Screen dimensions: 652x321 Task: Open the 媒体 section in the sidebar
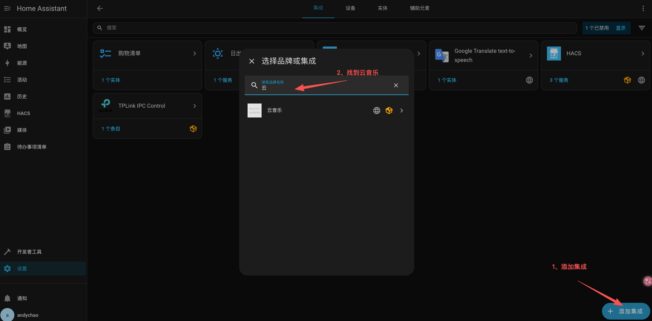(x=22, y=130)
